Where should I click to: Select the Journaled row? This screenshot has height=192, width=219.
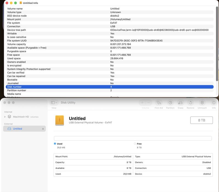[x=110, y=83]
